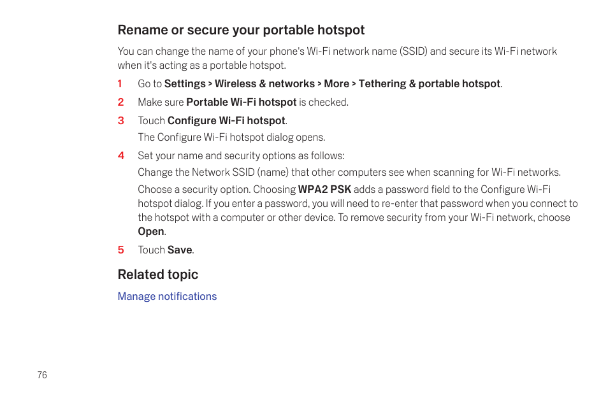The height and width of the screenshot is (405, 608).
Task: Click the bold word More in step 1
Action: click(337, 83)
